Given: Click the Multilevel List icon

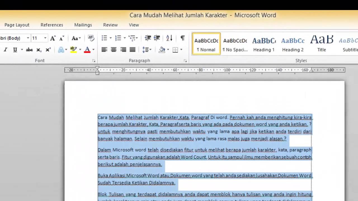Looking at the screenshot, I should pyautogui.click(x=131, y=38).
